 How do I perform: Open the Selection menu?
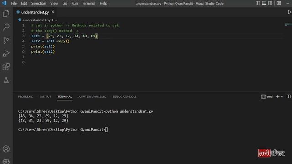click(39, 3)
